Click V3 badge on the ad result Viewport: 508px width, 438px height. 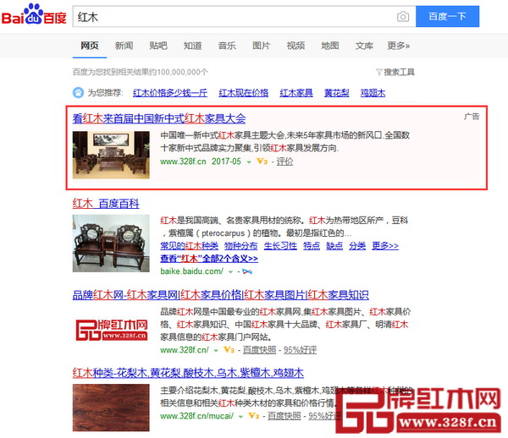coord(262,161)
